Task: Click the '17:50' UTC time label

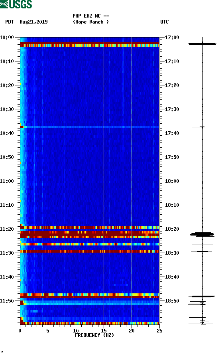Action: tap(172, 157)
